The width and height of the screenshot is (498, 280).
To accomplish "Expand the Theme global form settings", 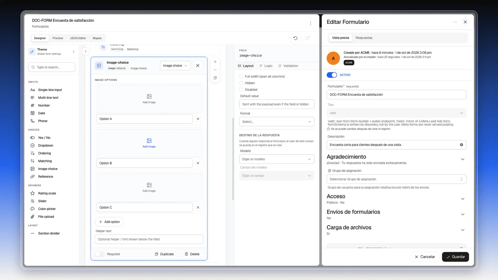I will point(52,51).
